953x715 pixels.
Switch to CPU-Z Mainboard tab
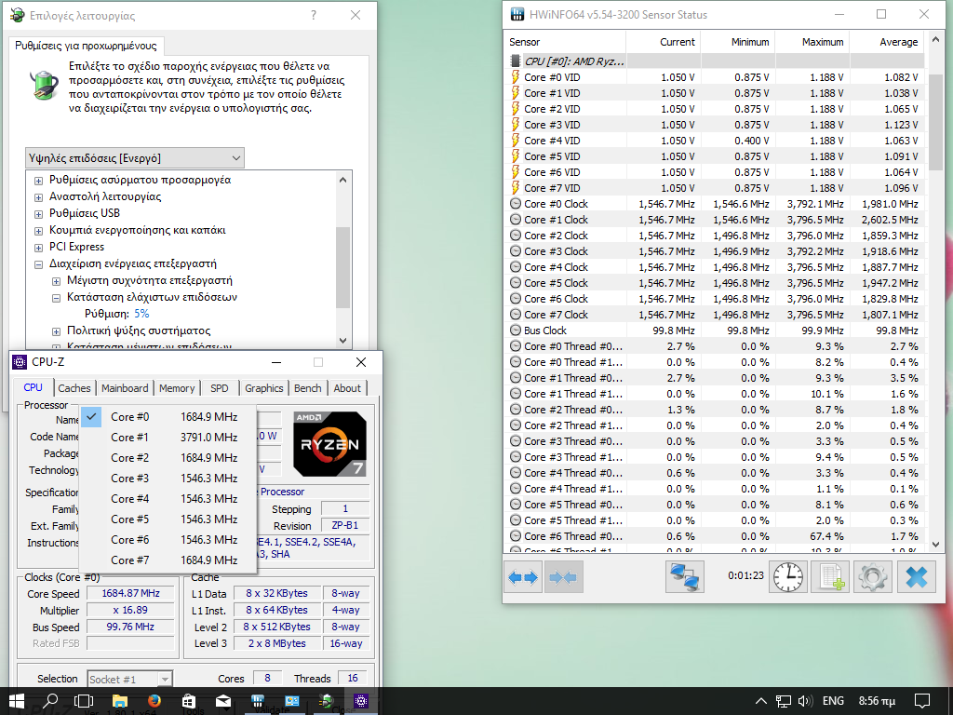pos(125,388)
